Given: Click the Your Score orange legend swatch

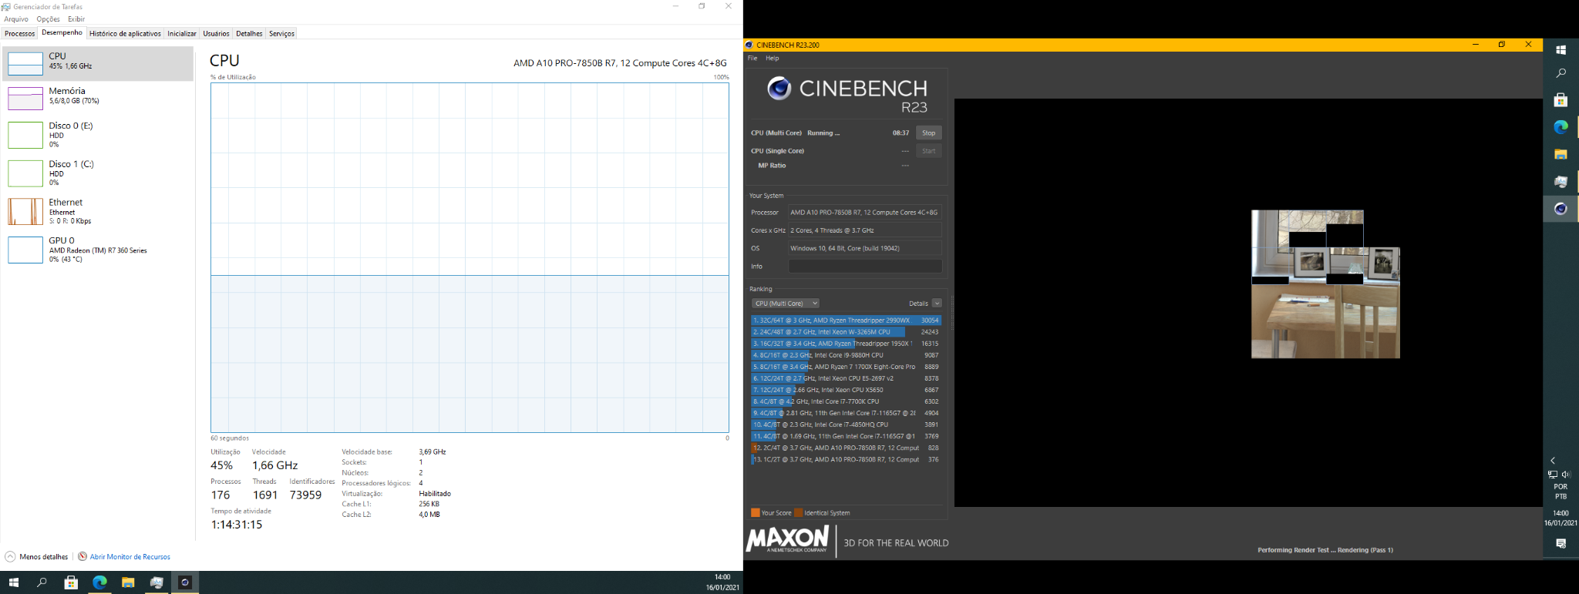Looking at the screenshot, I should pos(756,513).
